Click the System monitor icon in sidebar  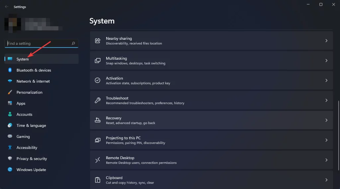10,59
